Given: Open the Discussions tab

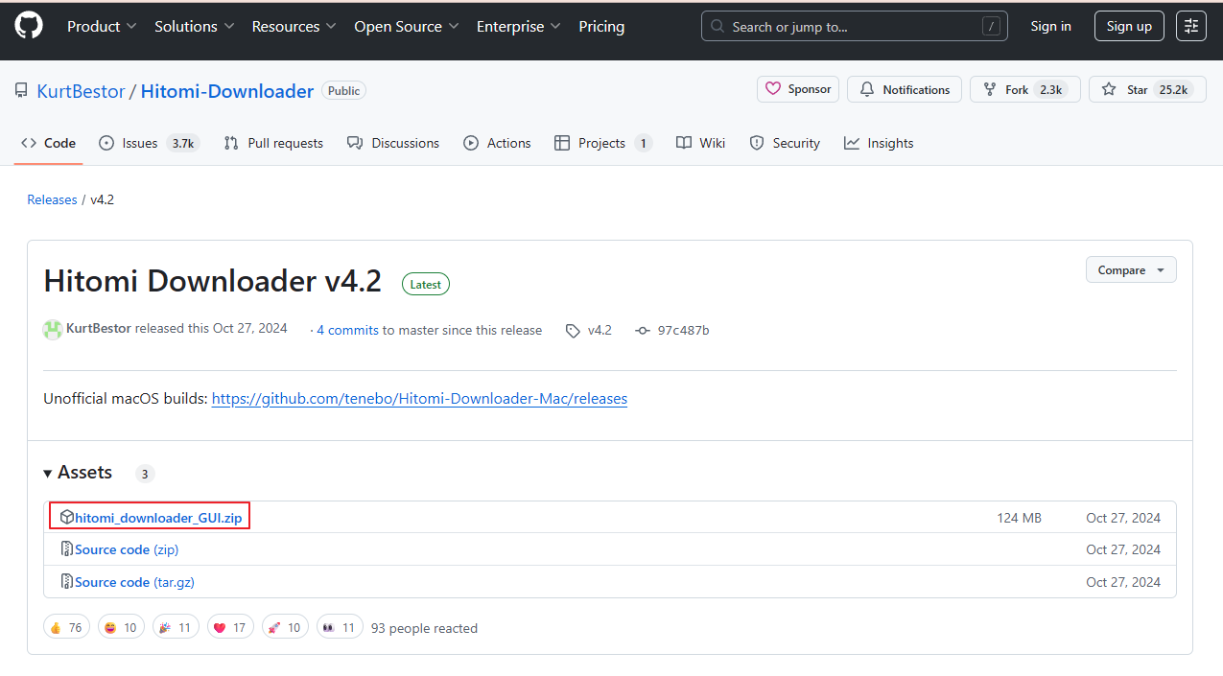Looking at the screenshot, I should [393, 143].
